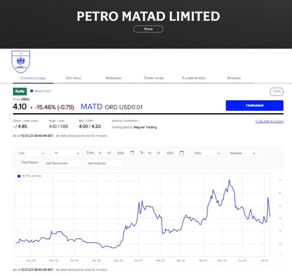Screen dimensions: 292x276
Task: Click the Track button
Action: click(276, 91)
